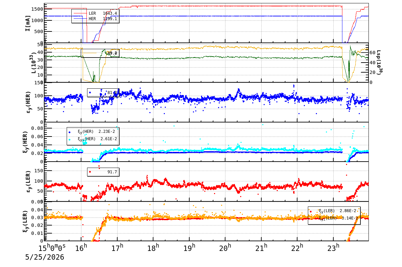402x267 pixels.
Task: Click the 0.08 tick on the ξy(HER) axis
Action: point(38,128)
